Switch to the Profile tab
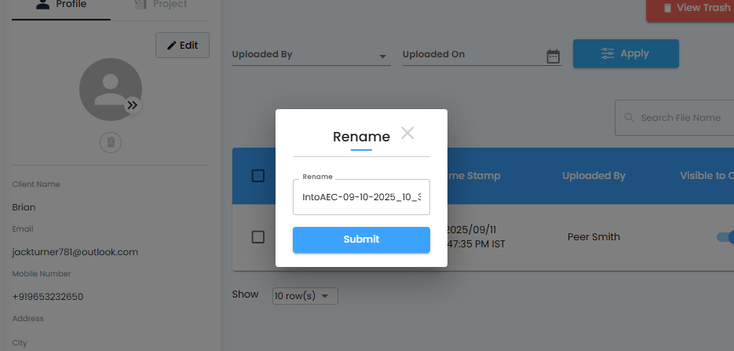Viewport: 734px width, 351px height. 61,5
